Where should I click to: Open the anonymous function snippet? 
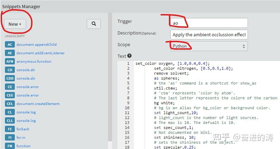(34, 61)
